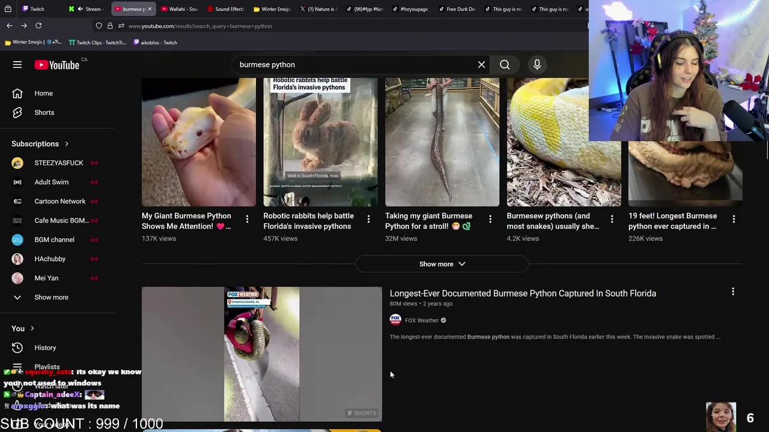Open options for Robotic rabbits short
Screen dimensions: 769x432
[368, 220]
